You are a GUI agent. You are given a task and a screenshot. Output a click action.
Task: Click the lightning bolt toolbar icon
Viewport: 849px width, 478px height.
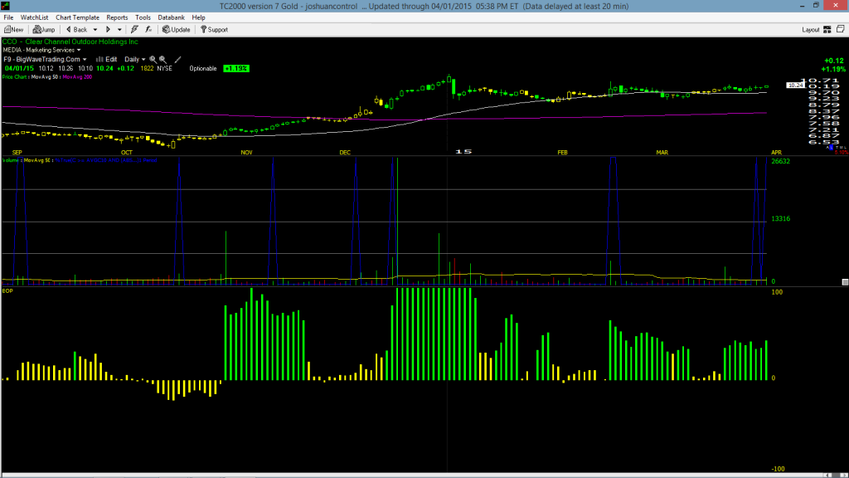pyautogui.click(x=134, y=30)
